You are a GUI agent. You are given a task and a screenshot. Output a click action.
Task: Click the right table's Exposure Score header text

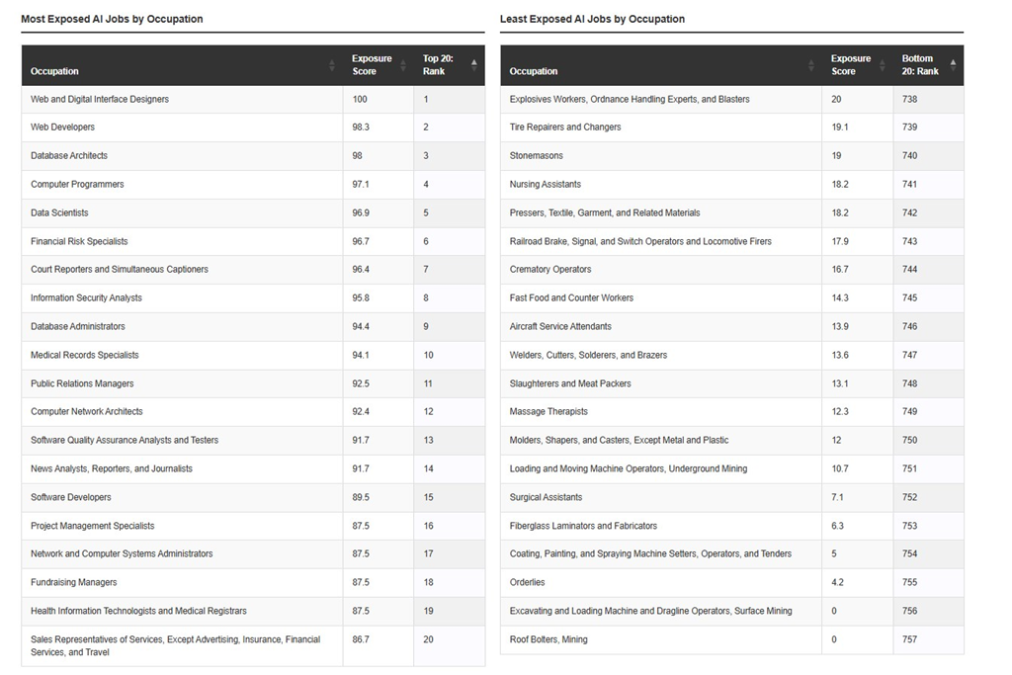(x=850, y=65)
